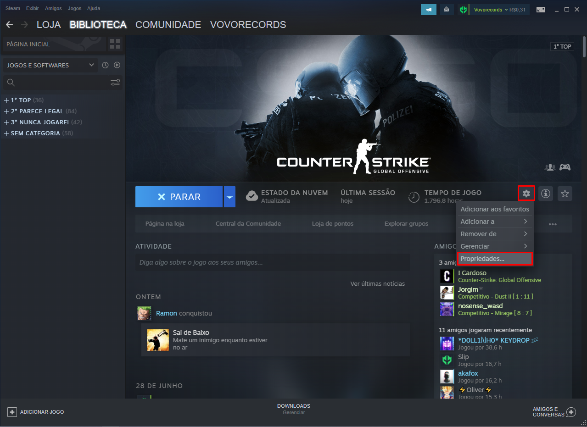
Task: Click PÁGINA INICIAL button
Action: coord(55,44)
